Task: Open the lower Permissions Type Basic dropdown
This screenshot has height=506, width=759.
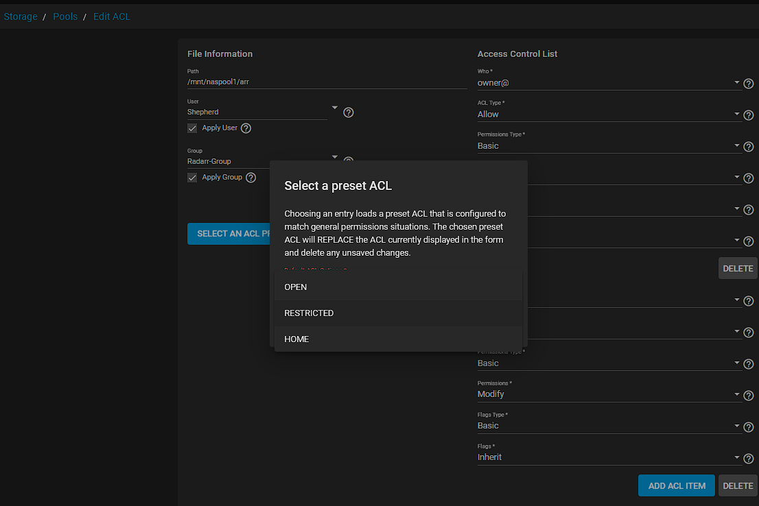Action: pos(736,362)
